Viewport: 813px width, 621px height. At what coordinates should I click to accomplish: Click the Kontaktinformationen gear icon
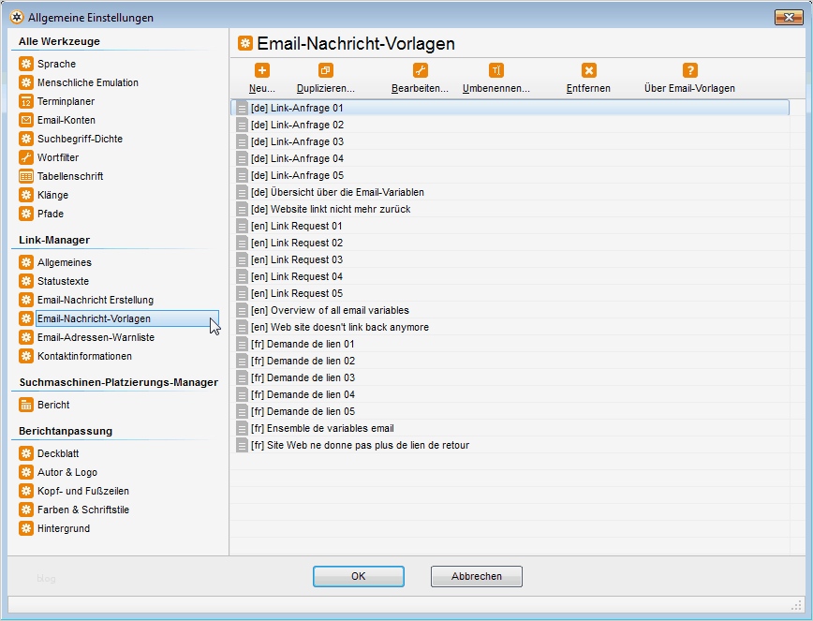coord(26,356)
